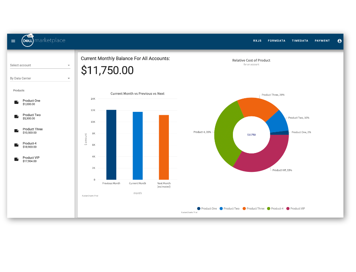Viewport: 356px width, 272px height.
Task: Click the Product Two folder icon
Action: [16, 117]
